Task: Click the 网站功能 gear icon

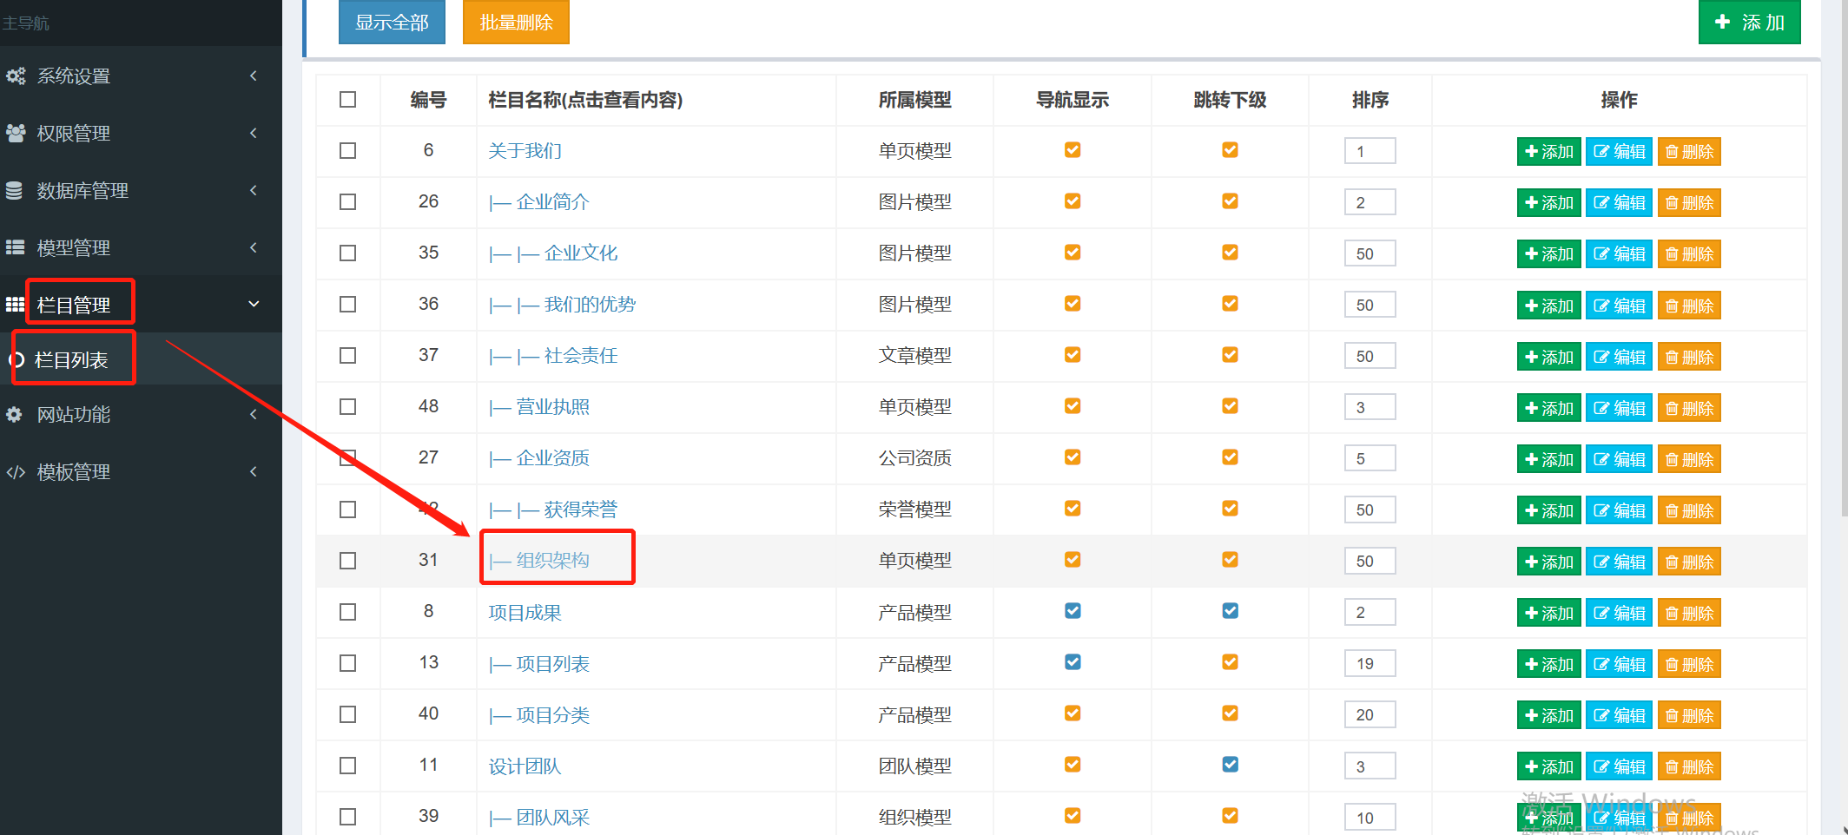Action: [x=15, y=415]
